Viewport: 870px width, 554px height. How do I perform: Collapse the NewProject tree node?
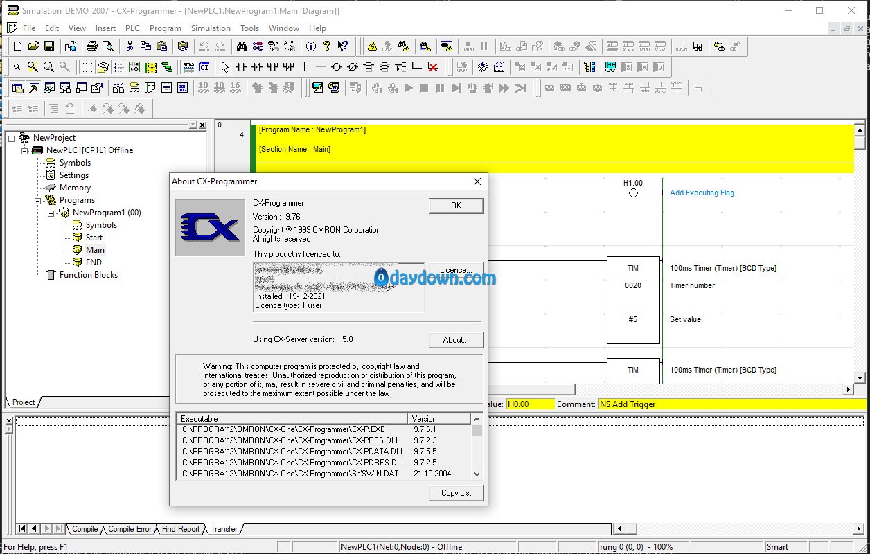[12, 138]
